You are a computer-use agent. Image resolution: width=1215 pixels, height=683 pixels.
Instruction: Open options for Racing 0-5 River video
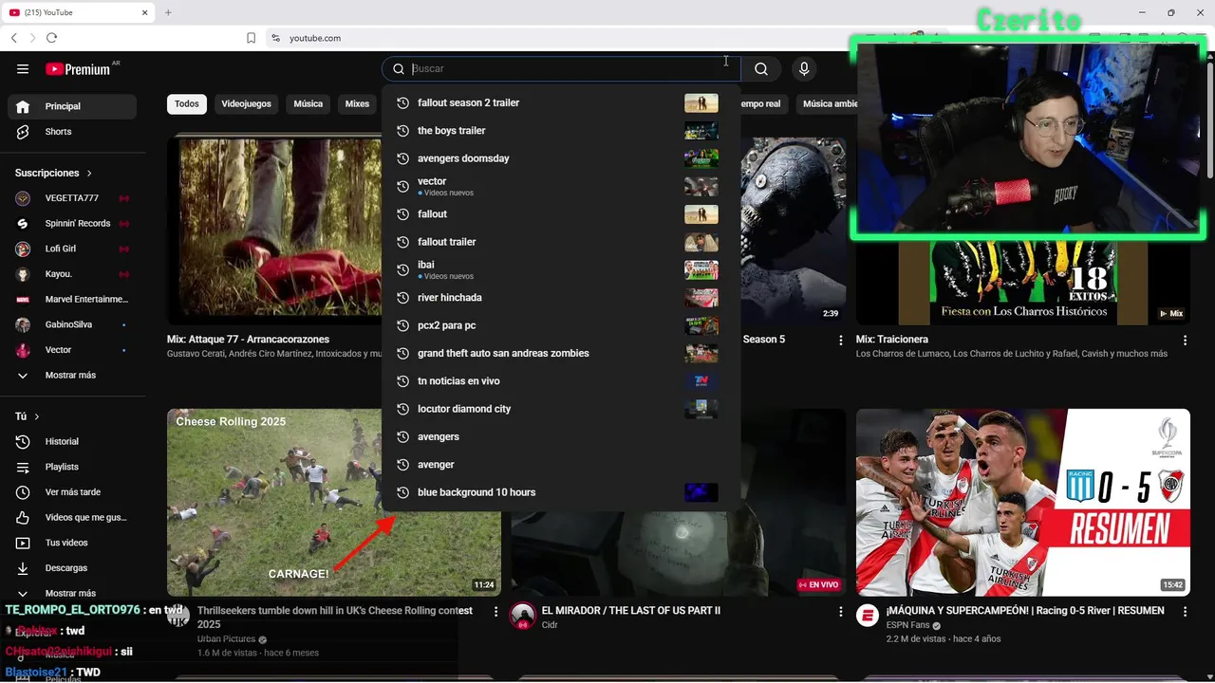[x=1185, y=612]
